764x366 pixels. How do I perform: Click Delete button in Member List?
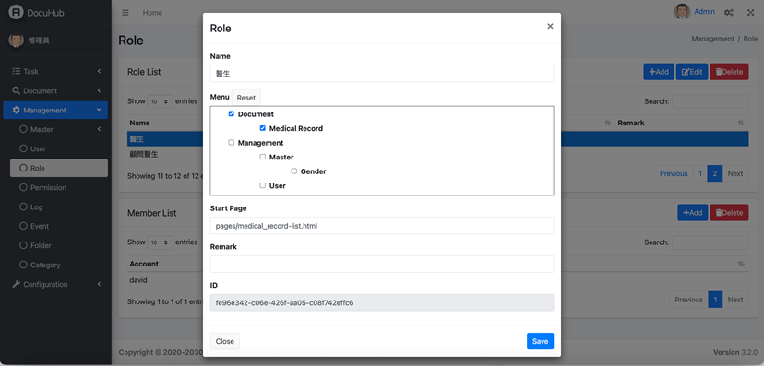tap(729, 212)
